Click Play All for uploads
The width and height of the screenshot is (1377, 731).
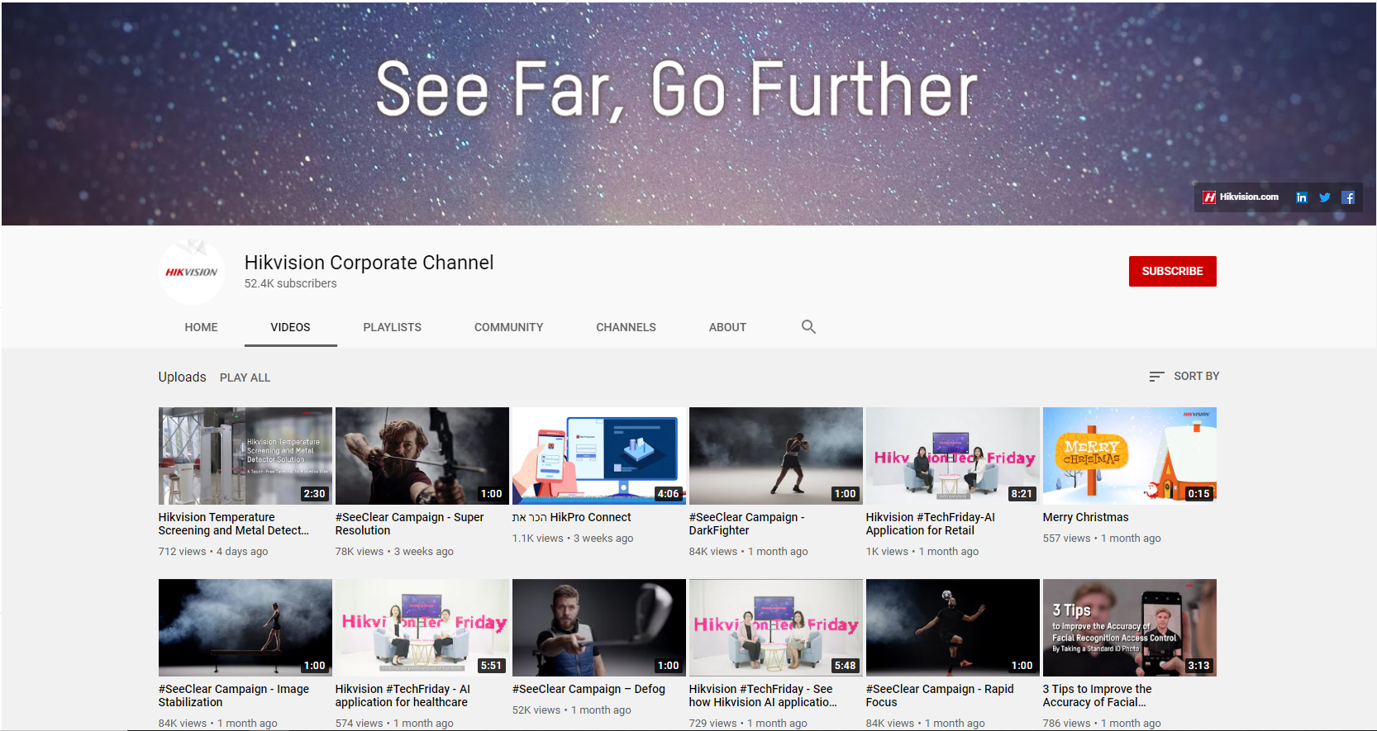(245, 377)
